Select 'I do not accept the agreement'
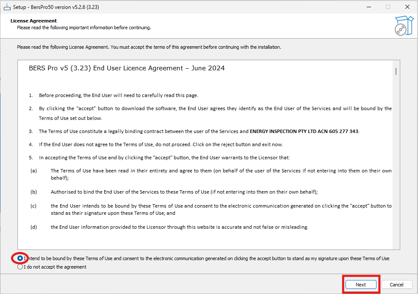 (20, 267)
